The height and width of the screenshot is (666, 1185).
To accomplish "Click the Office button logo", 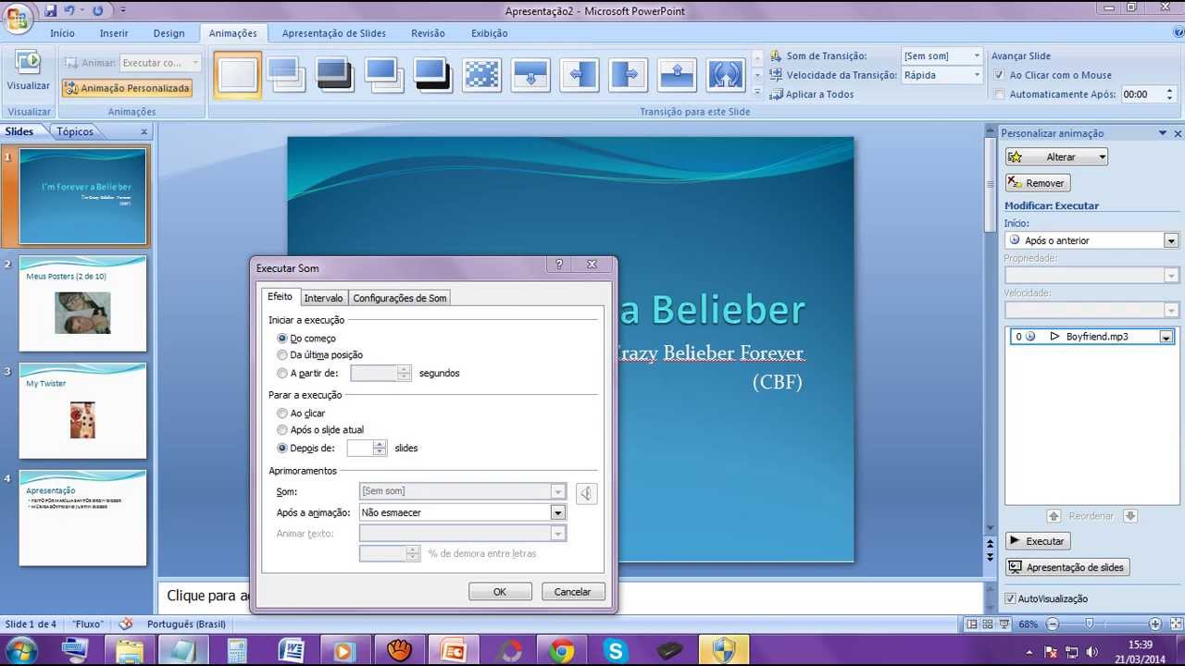I will [17, 18].
